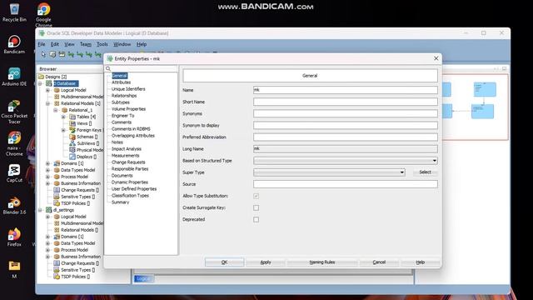
Task: Click the dialog Help button
Action: click(420, 262)
